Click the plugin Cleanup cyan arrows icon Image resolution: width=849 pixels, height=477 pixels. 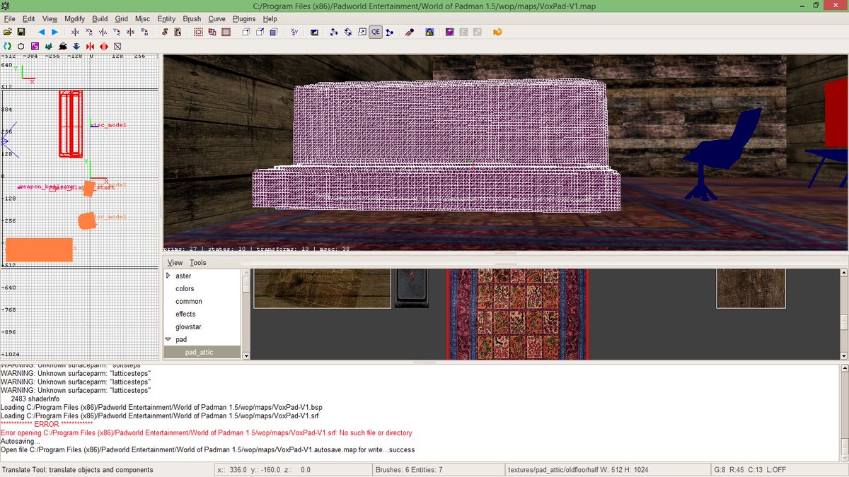click(6, 45)
